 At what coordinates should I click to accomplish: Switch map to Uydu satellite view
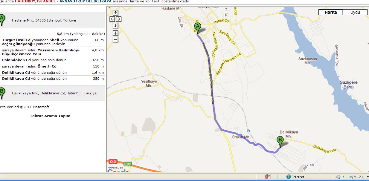point(355,12)
